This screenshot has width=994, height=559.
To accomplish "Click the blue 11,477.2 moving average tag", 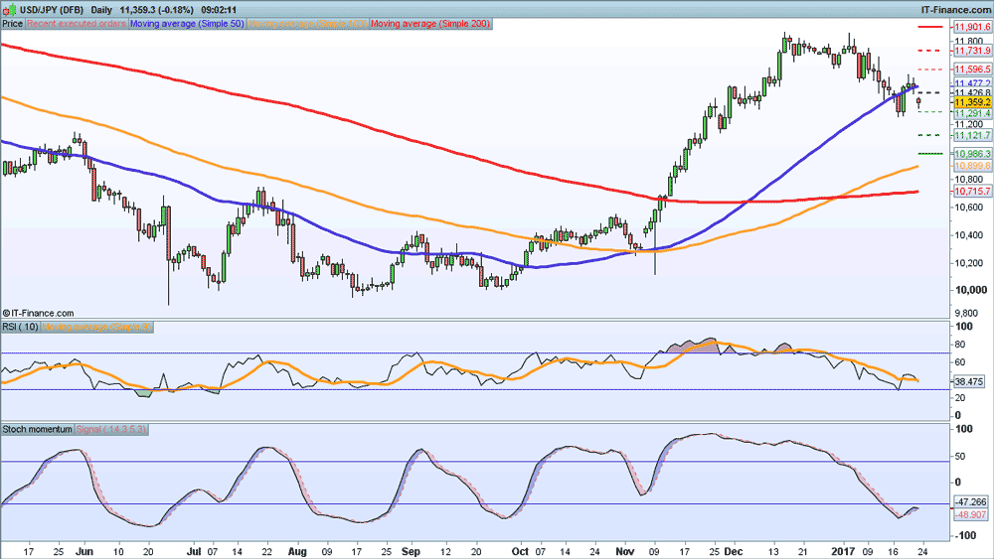I will point(972,83).
